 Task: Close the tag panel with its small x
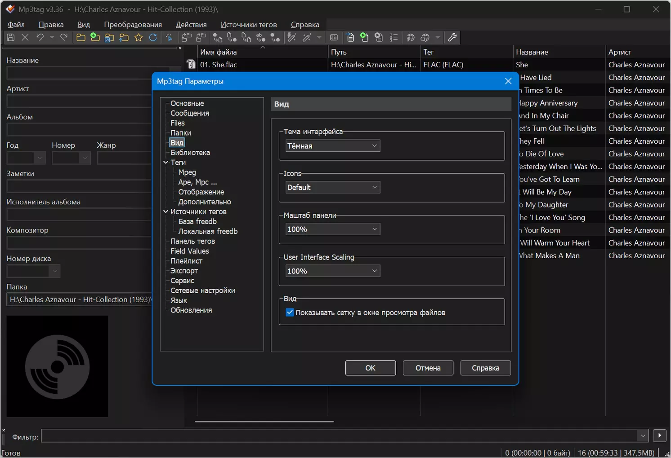[180, 48]
